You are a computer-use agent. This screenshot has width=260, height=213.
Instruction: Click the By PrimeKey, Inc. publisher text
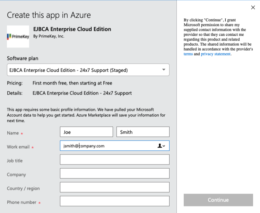[49, 36]
